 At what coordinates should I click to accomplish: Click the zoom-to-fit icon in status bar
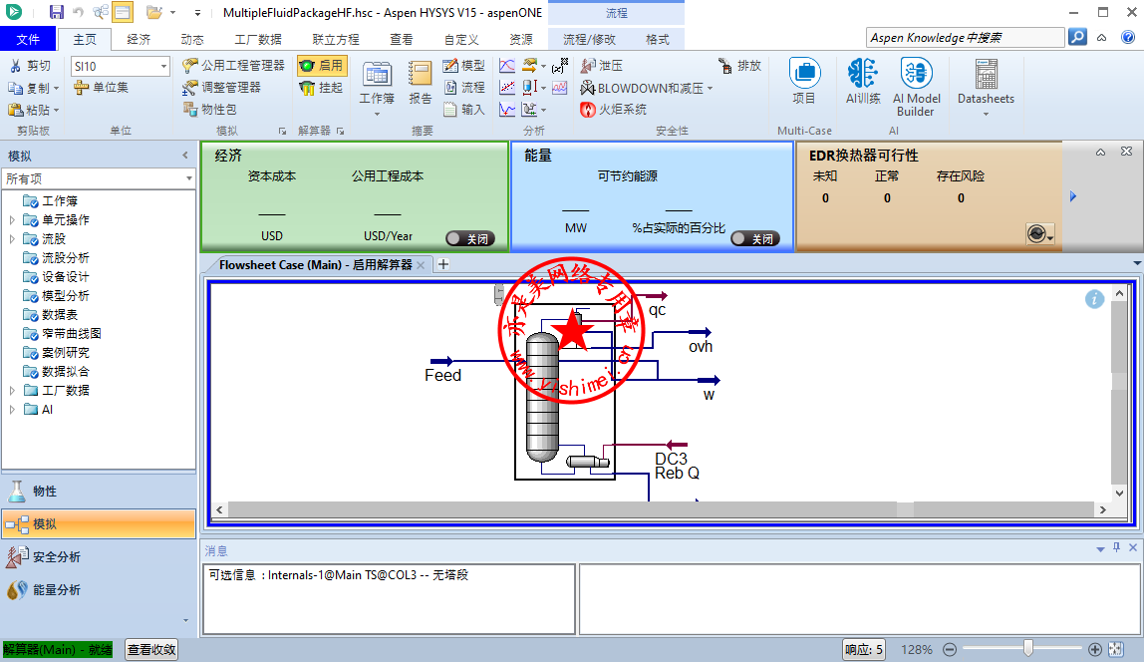[1115, 650]
